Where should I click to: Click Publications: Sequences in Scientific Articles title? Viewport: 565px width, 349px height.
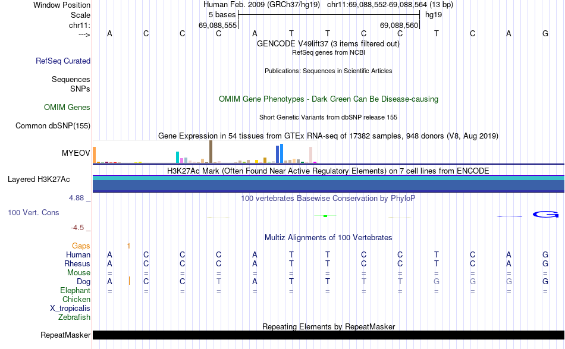(x=328, y=71)
